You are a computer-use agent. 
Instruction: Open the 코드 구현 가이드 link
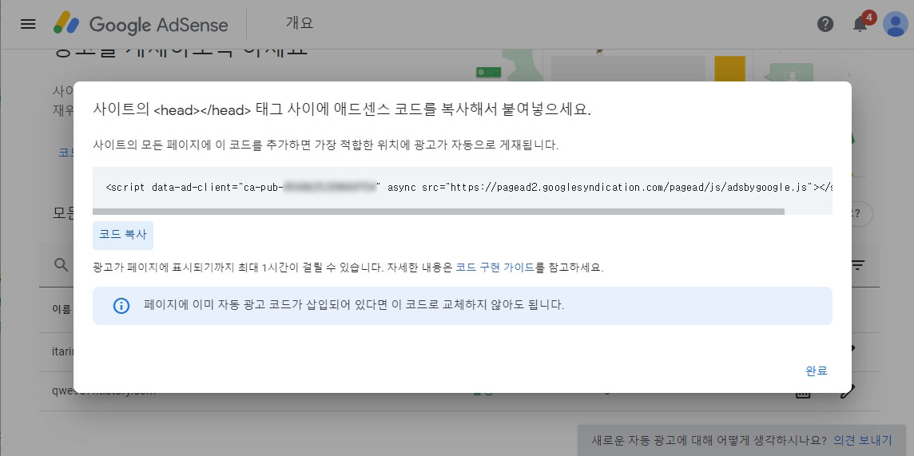coord(495,268)
